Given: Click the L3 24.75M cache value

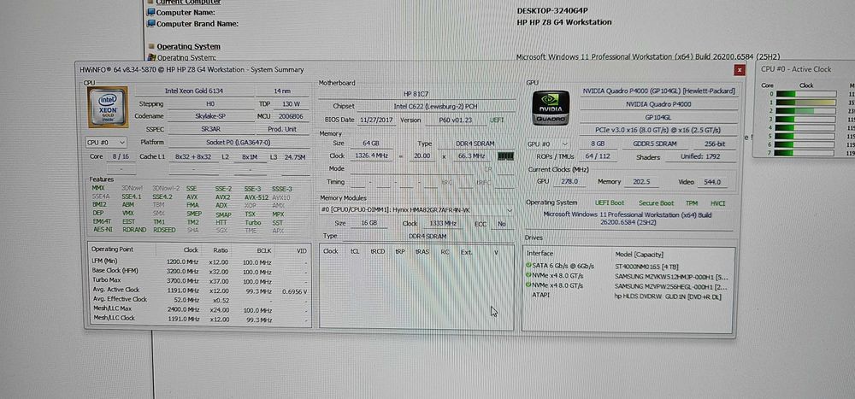Looking at the screenshot, I should pos(295,157).
